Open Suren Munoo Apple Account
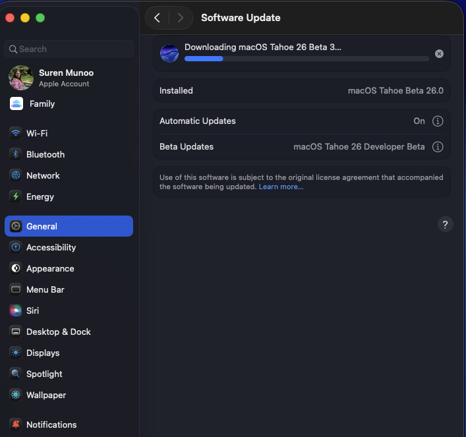Image resolution: width=466 pixels, height=437 pixels. pyautogui.click(x=69, y=78)
